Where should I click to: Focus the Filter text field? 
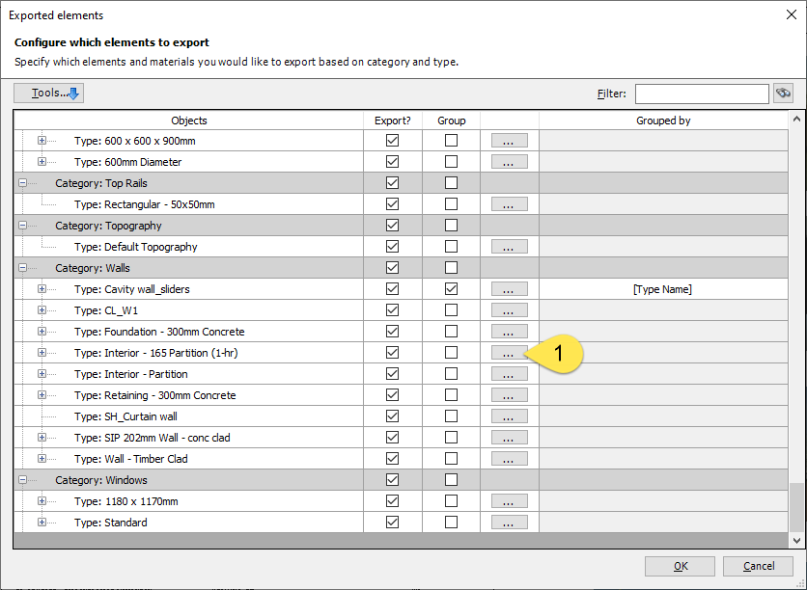[702, 94]
